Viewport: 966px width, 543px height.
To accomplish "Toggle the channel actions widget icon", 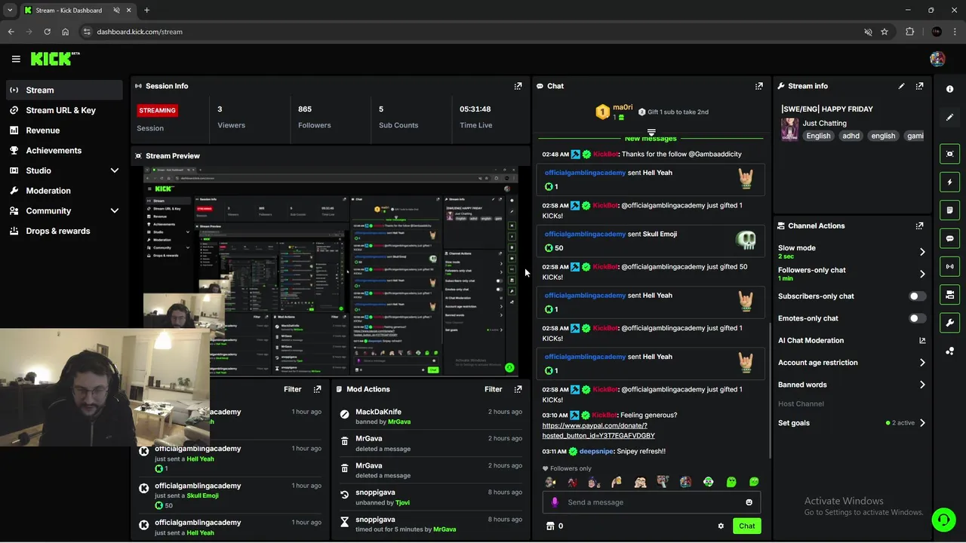I will tap(949, 295).
